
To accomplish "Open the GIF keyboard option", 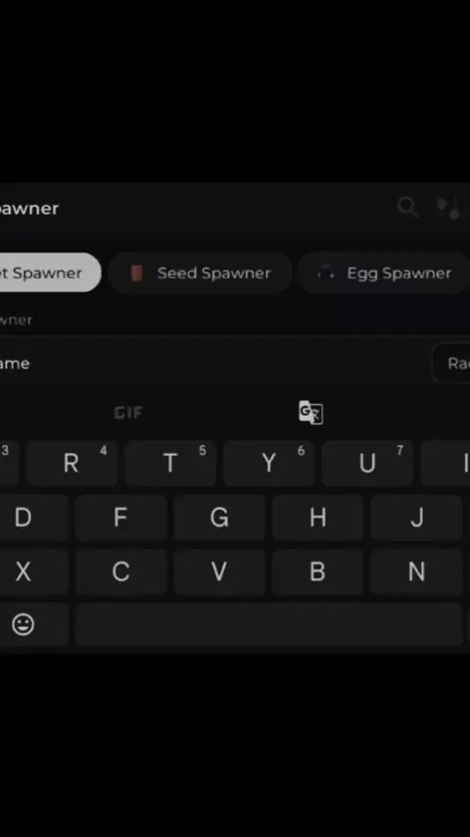I will (x=128, y=413).
